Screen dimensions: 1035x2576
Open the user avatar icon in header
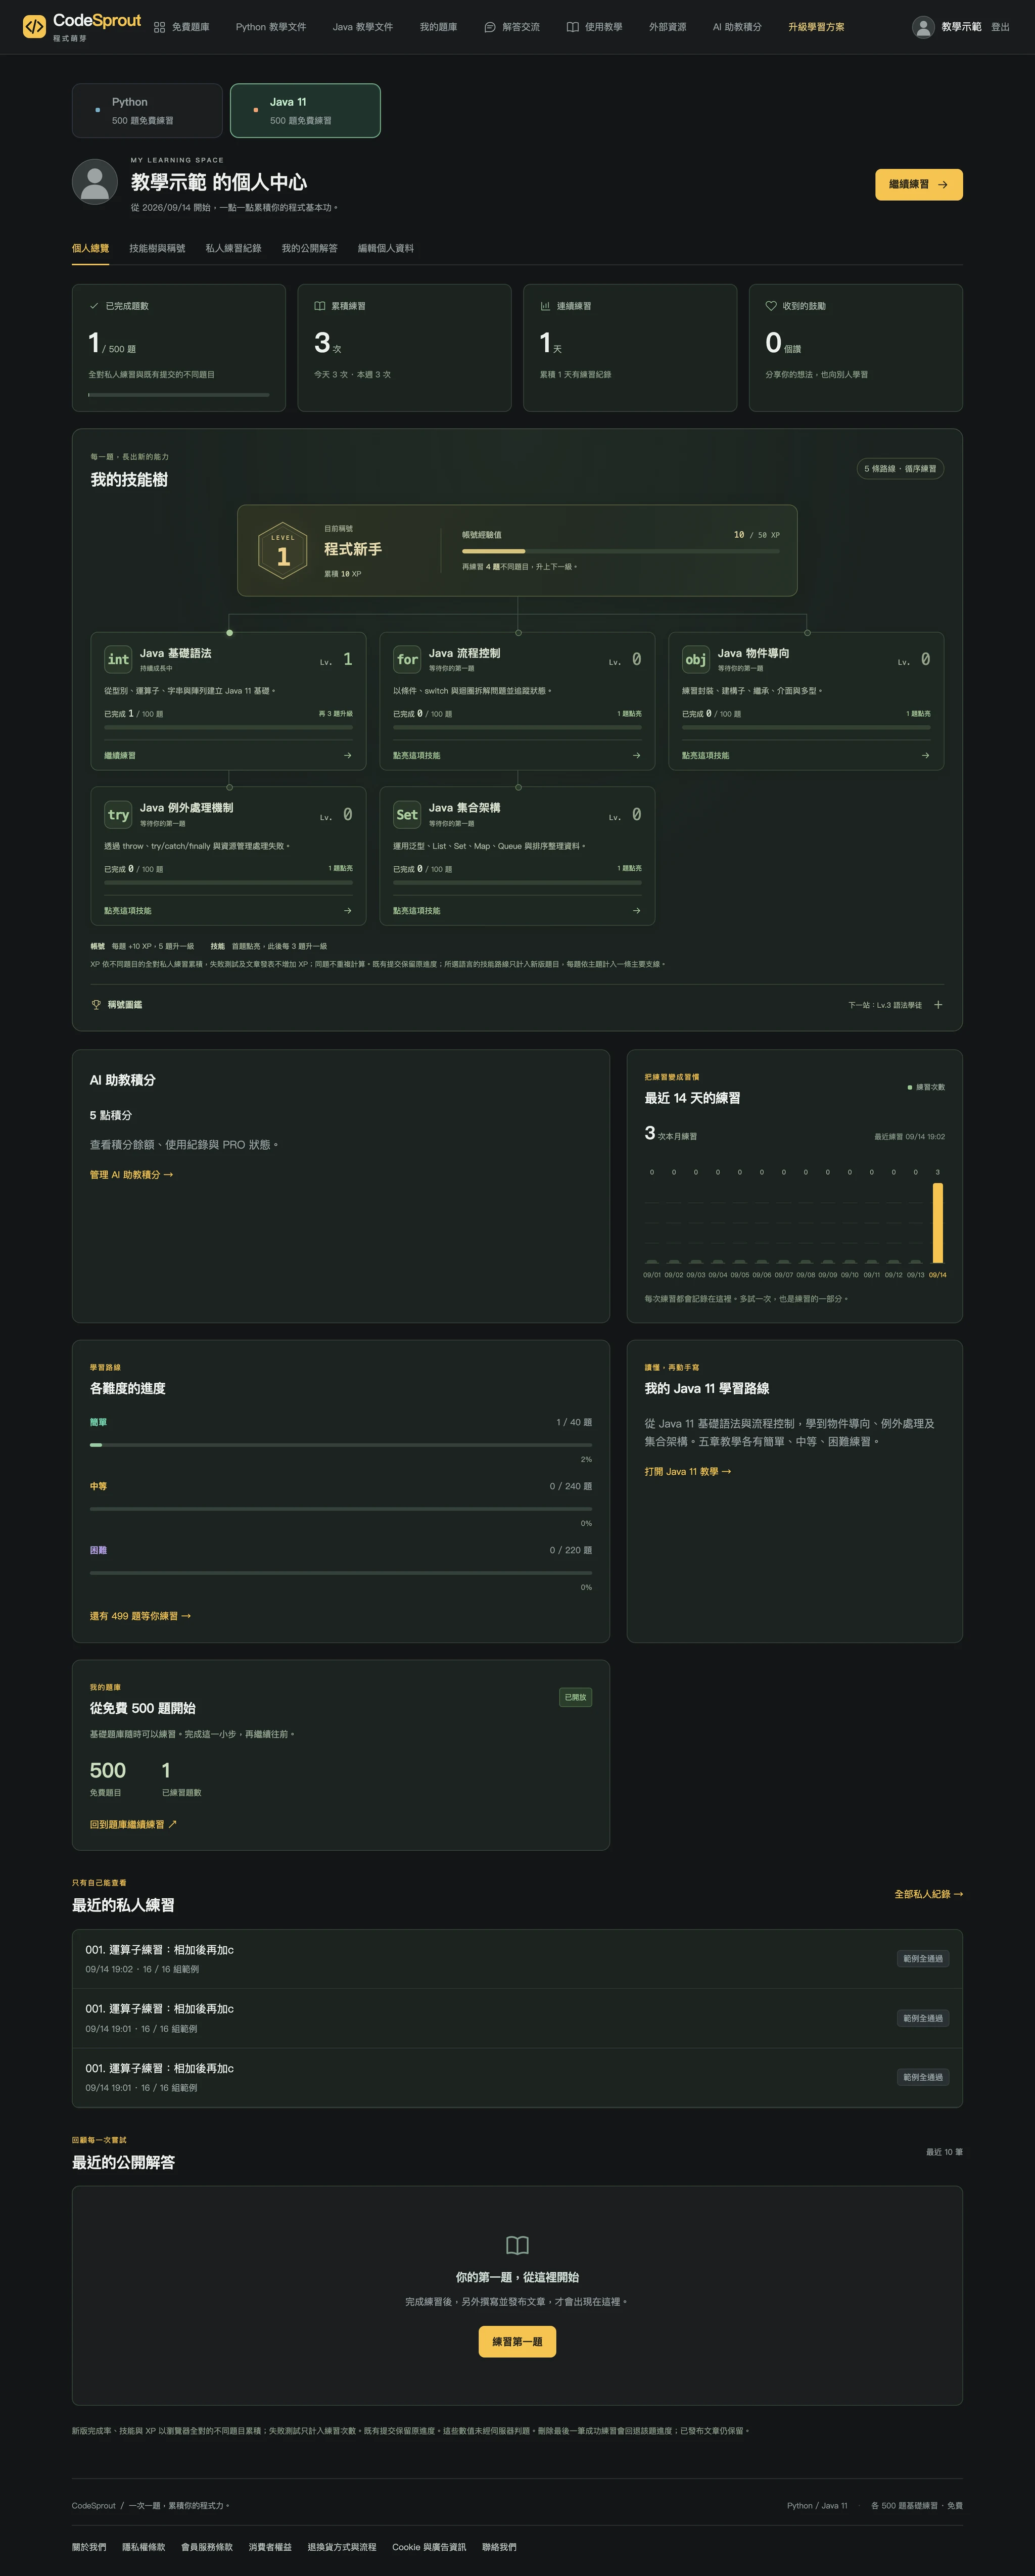point(923,27)
